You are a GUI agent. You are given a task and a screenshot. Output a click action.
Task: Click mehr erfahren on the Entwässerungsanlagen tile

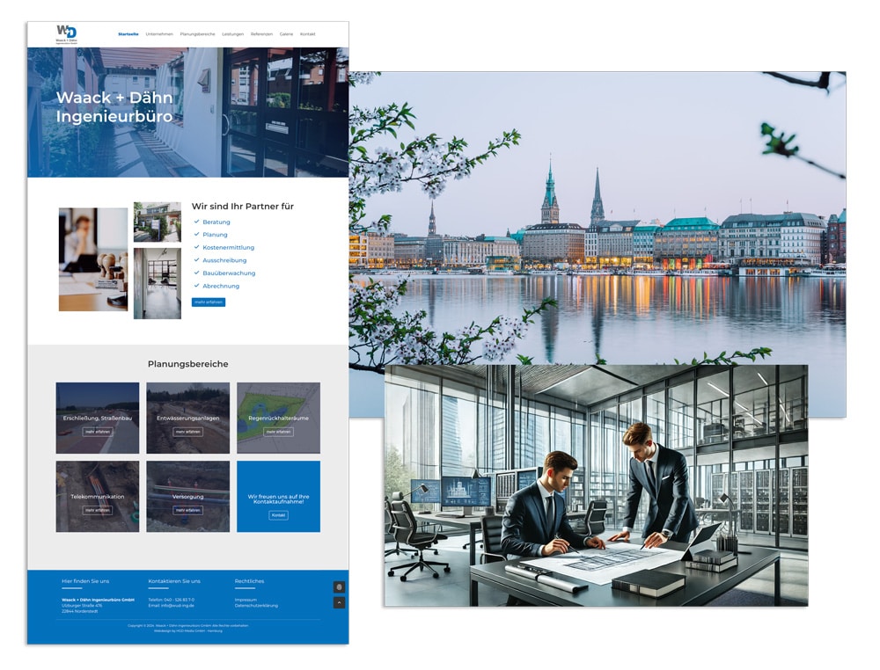click(x=187, y=433)
